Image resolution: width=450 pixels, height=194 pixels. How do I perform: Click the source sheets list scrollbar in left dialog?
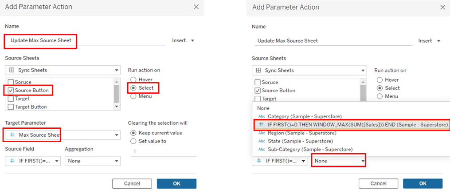117,94
